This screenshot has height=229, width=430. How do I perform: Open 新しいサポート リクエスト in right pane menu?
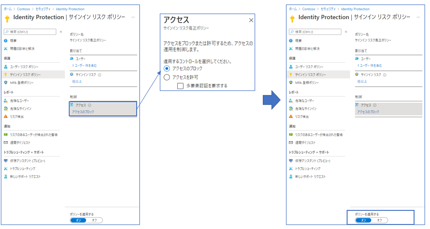(x=311, y=177)
